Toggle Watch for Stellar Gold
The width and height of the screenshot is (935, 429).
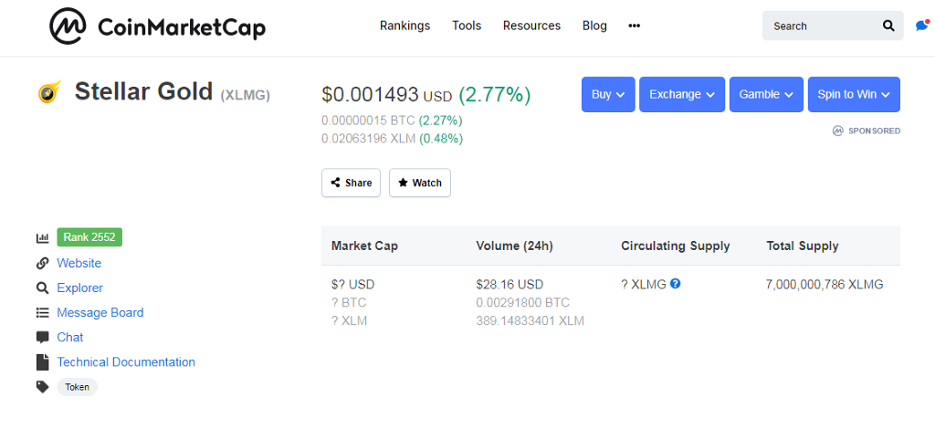click(x=419, y=183)
